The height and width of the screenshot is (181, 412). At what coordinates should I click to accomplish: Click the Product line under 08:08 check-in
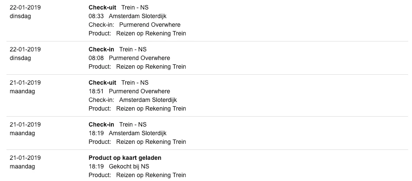coord(137,67)
